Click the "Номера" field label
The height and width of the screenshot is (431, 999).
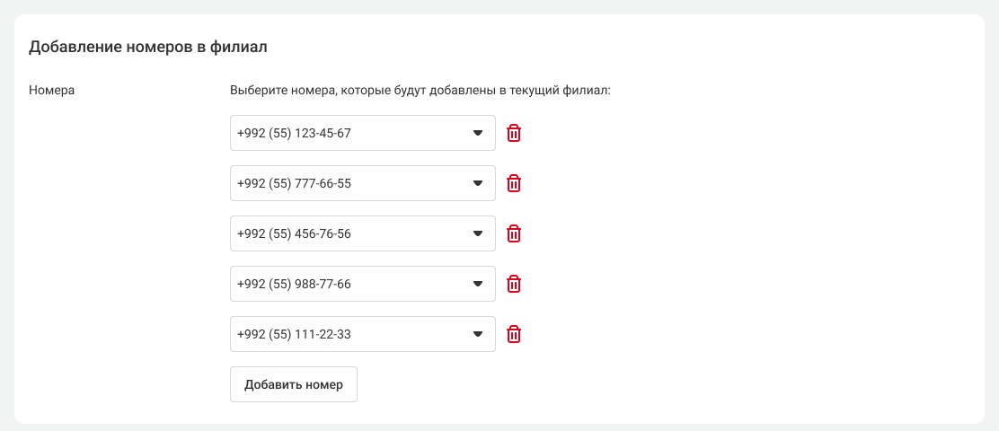51,90
